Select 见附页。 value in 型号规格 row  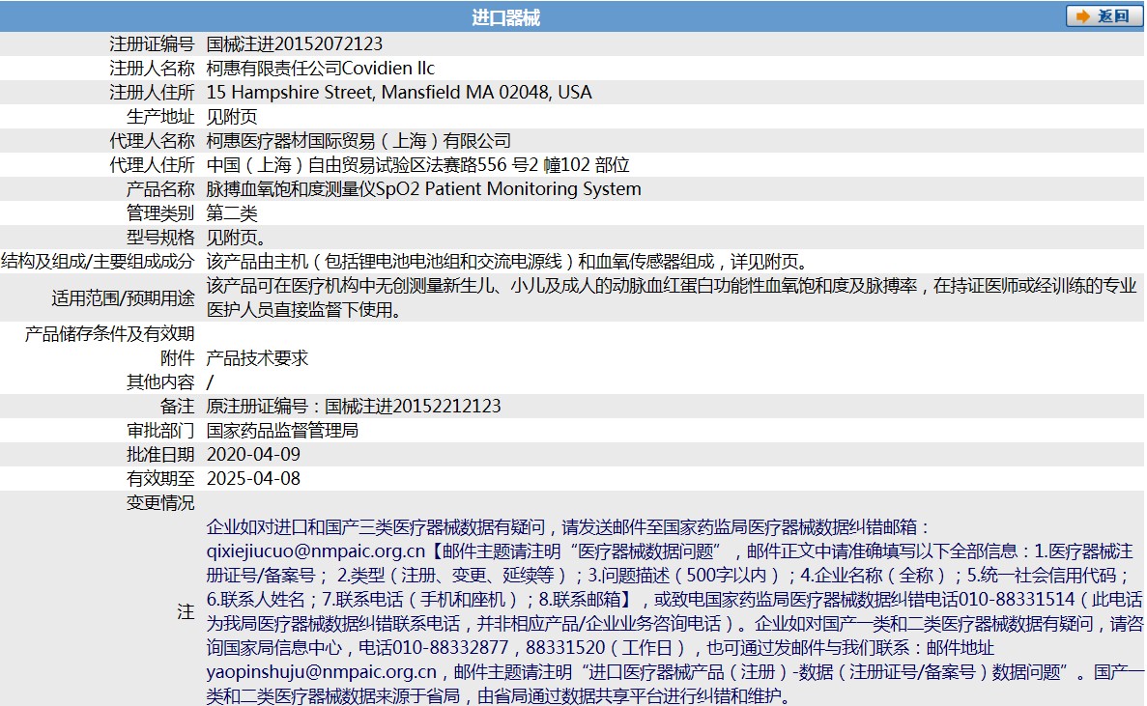pos(237,237)
